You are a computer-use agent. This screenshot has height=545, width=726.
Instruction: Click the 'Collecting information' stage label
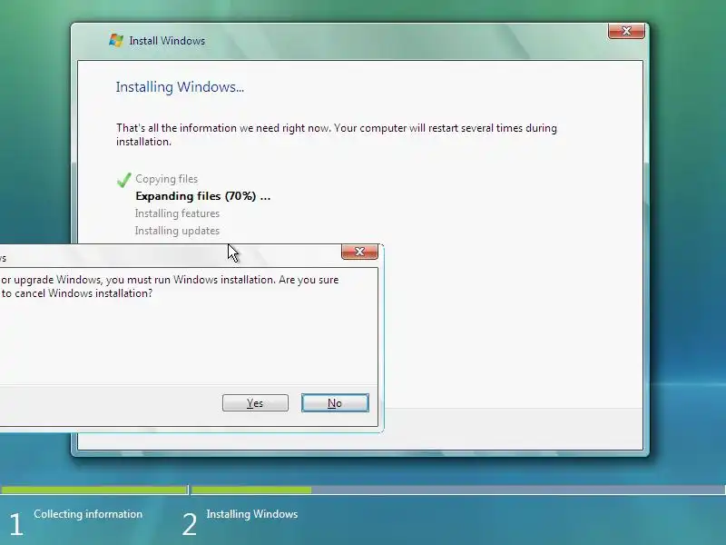(x=88, y=514)
